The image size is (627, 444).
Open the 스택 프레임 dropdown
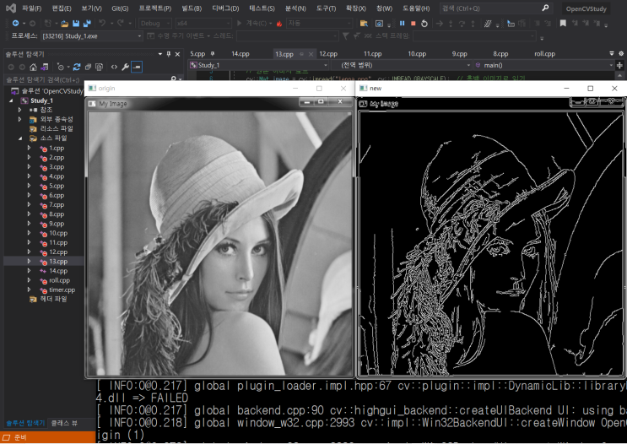pos(474,36)
